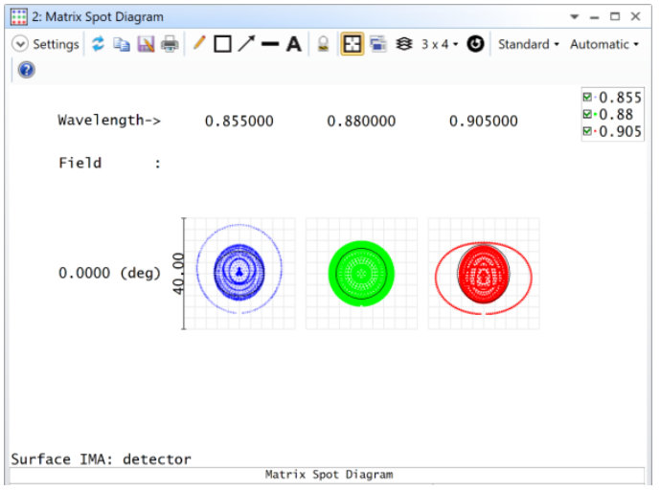
Task: Click the Matrix Spot Diagram bottom tab
Action: (329, 475)
